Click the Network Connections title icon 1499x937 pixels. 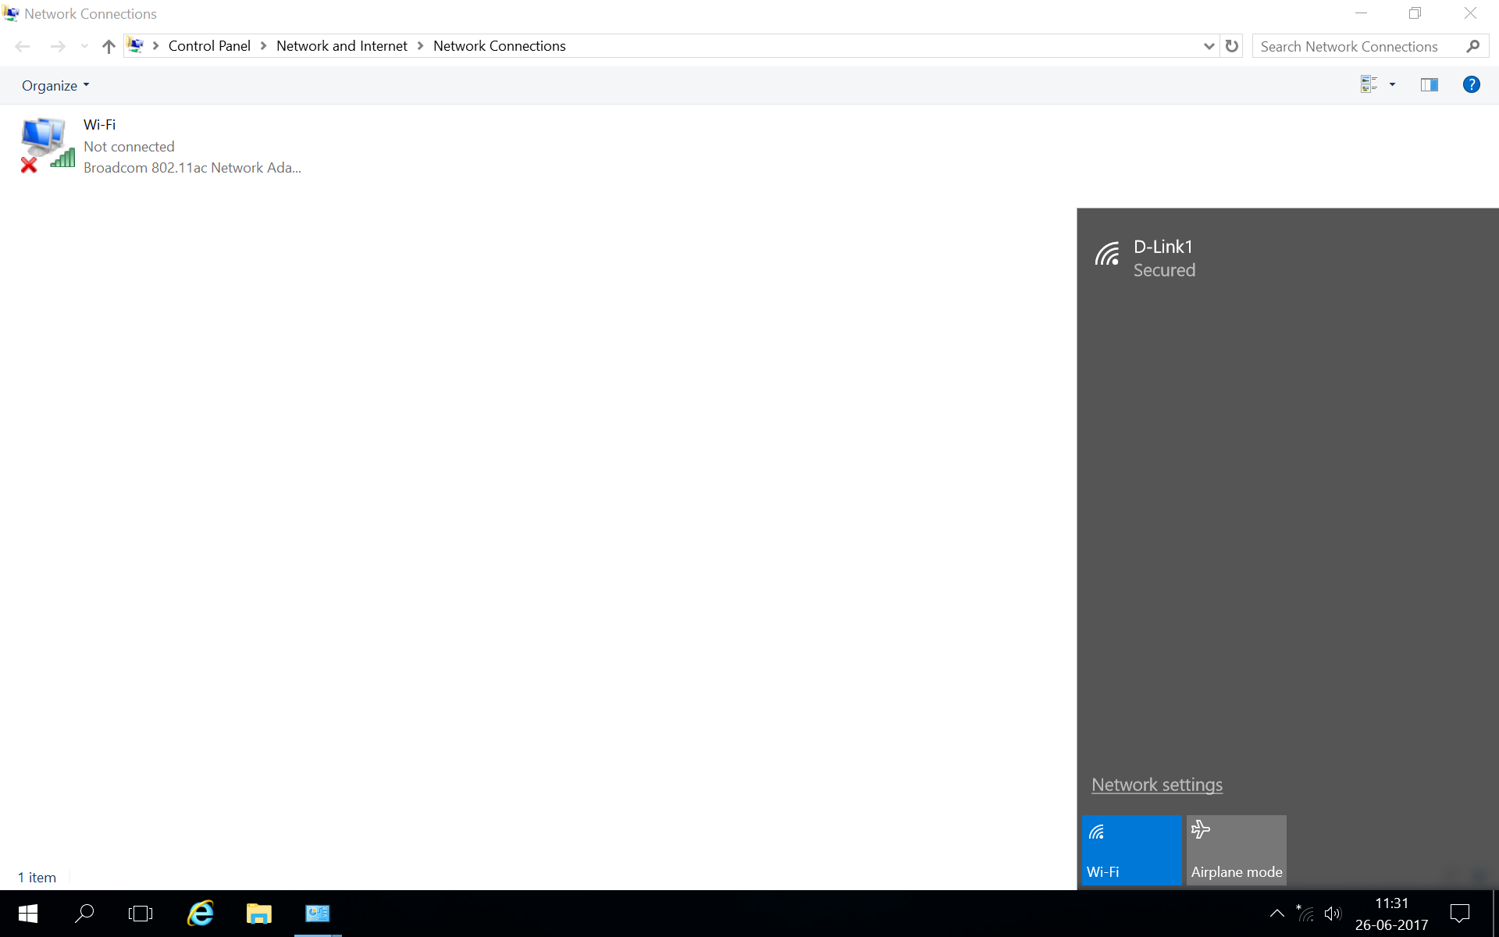[11, 13]
